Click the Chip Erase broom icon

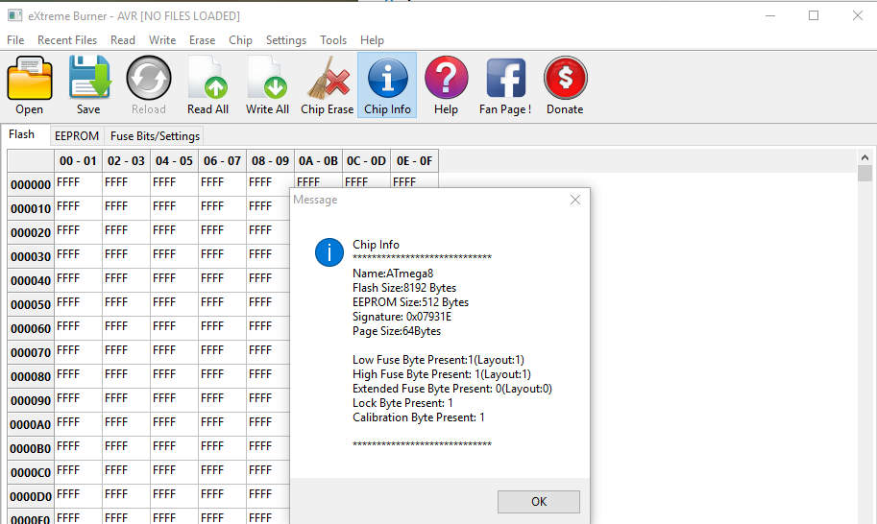[x=328, y=78]
